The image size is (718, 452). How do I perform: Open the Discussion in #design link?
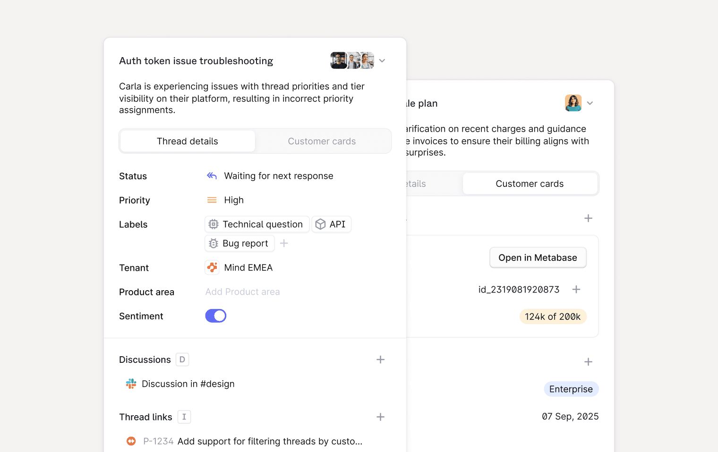[188, 384]
